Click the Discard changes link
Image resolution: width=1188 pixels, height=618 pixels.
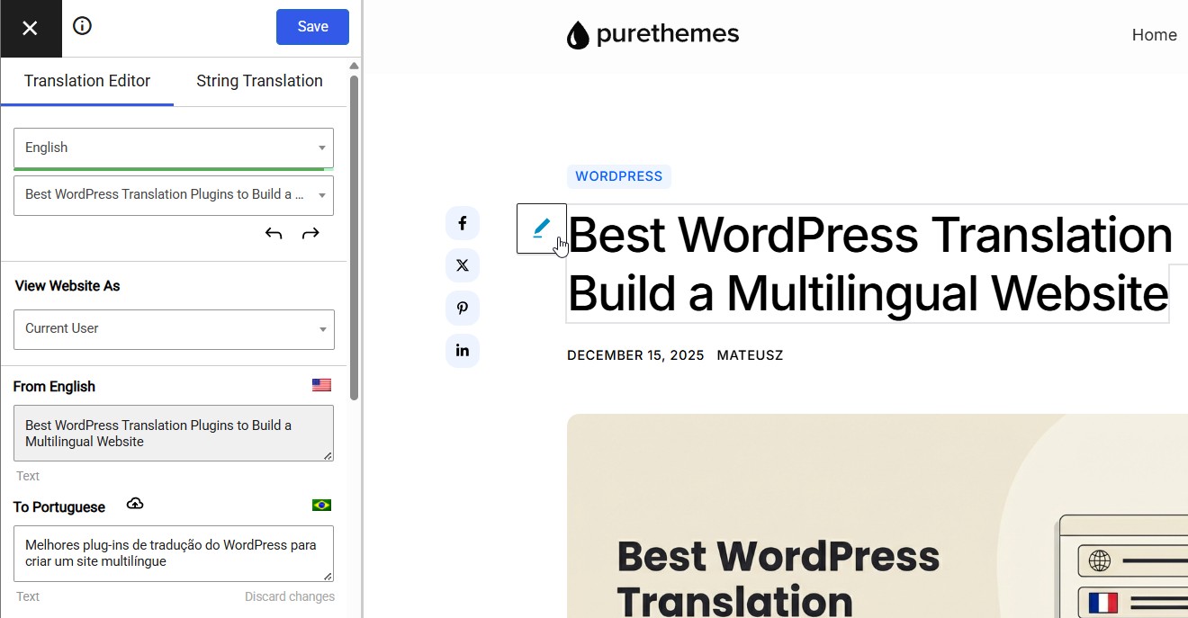click(x=289, y=596)
